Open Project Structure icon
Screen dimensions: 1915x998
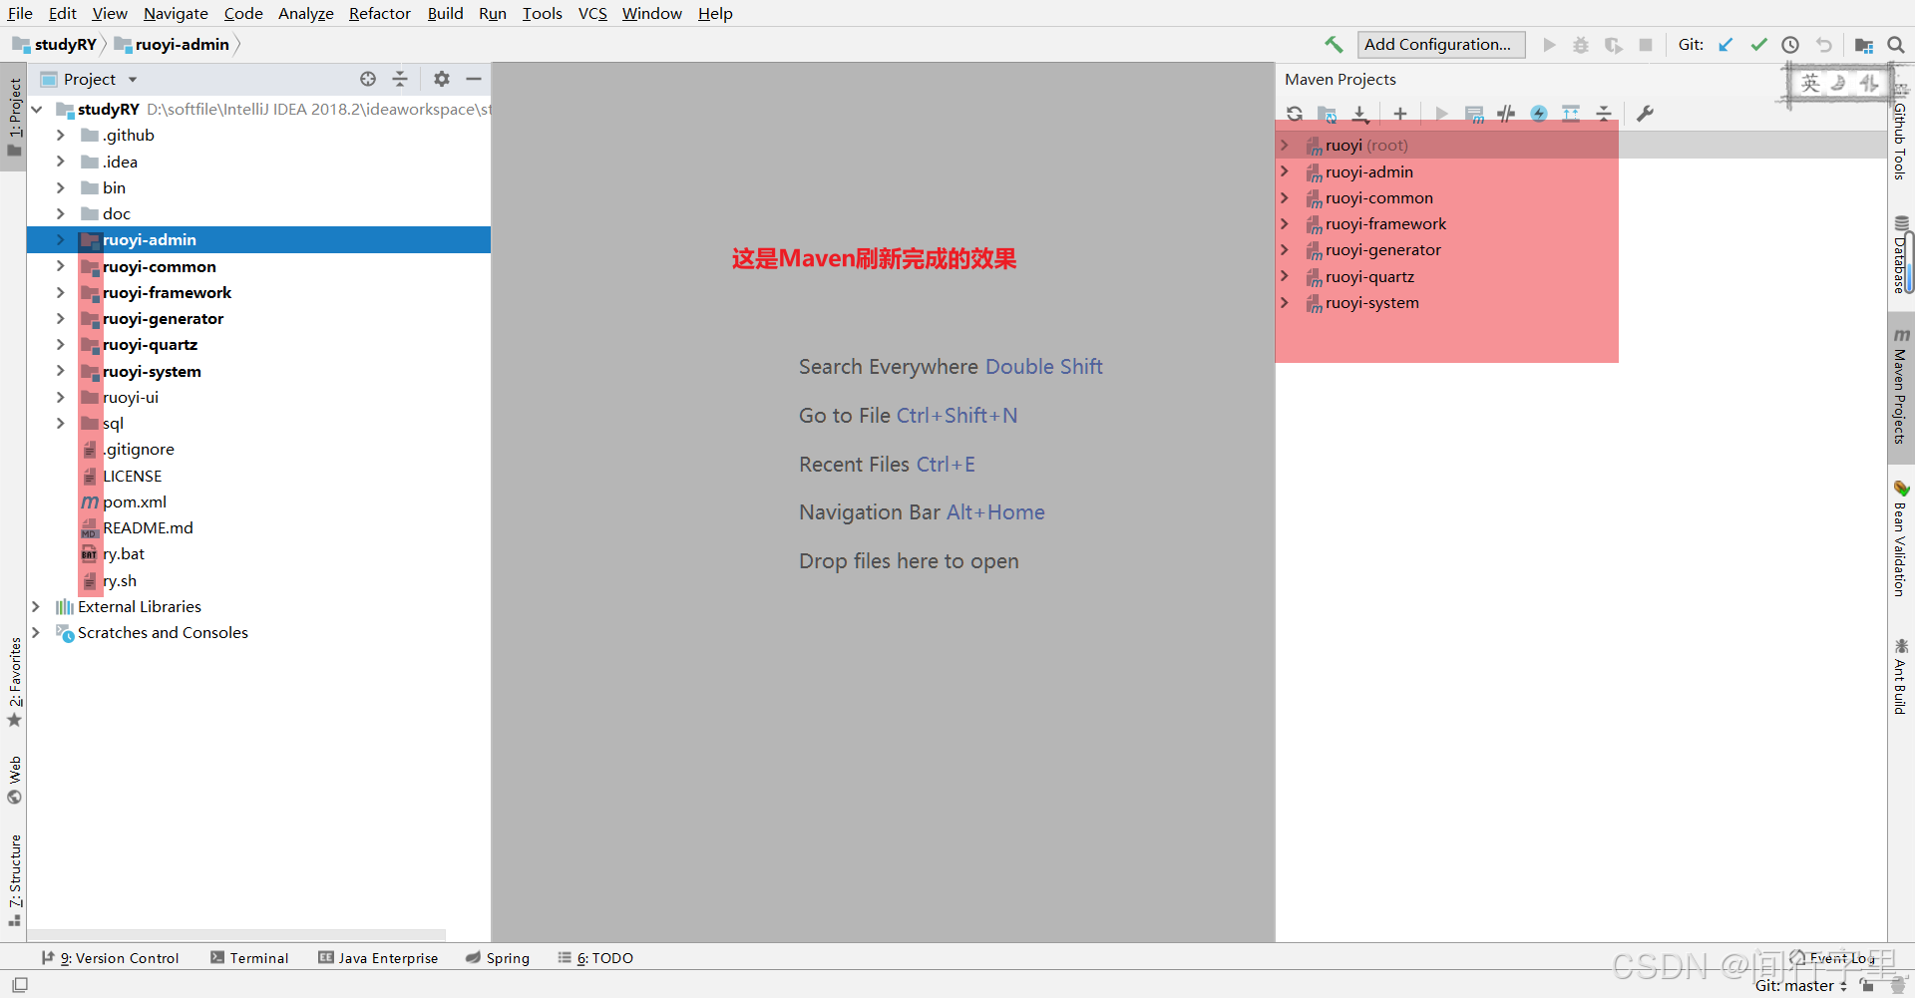coord(1863,45)
